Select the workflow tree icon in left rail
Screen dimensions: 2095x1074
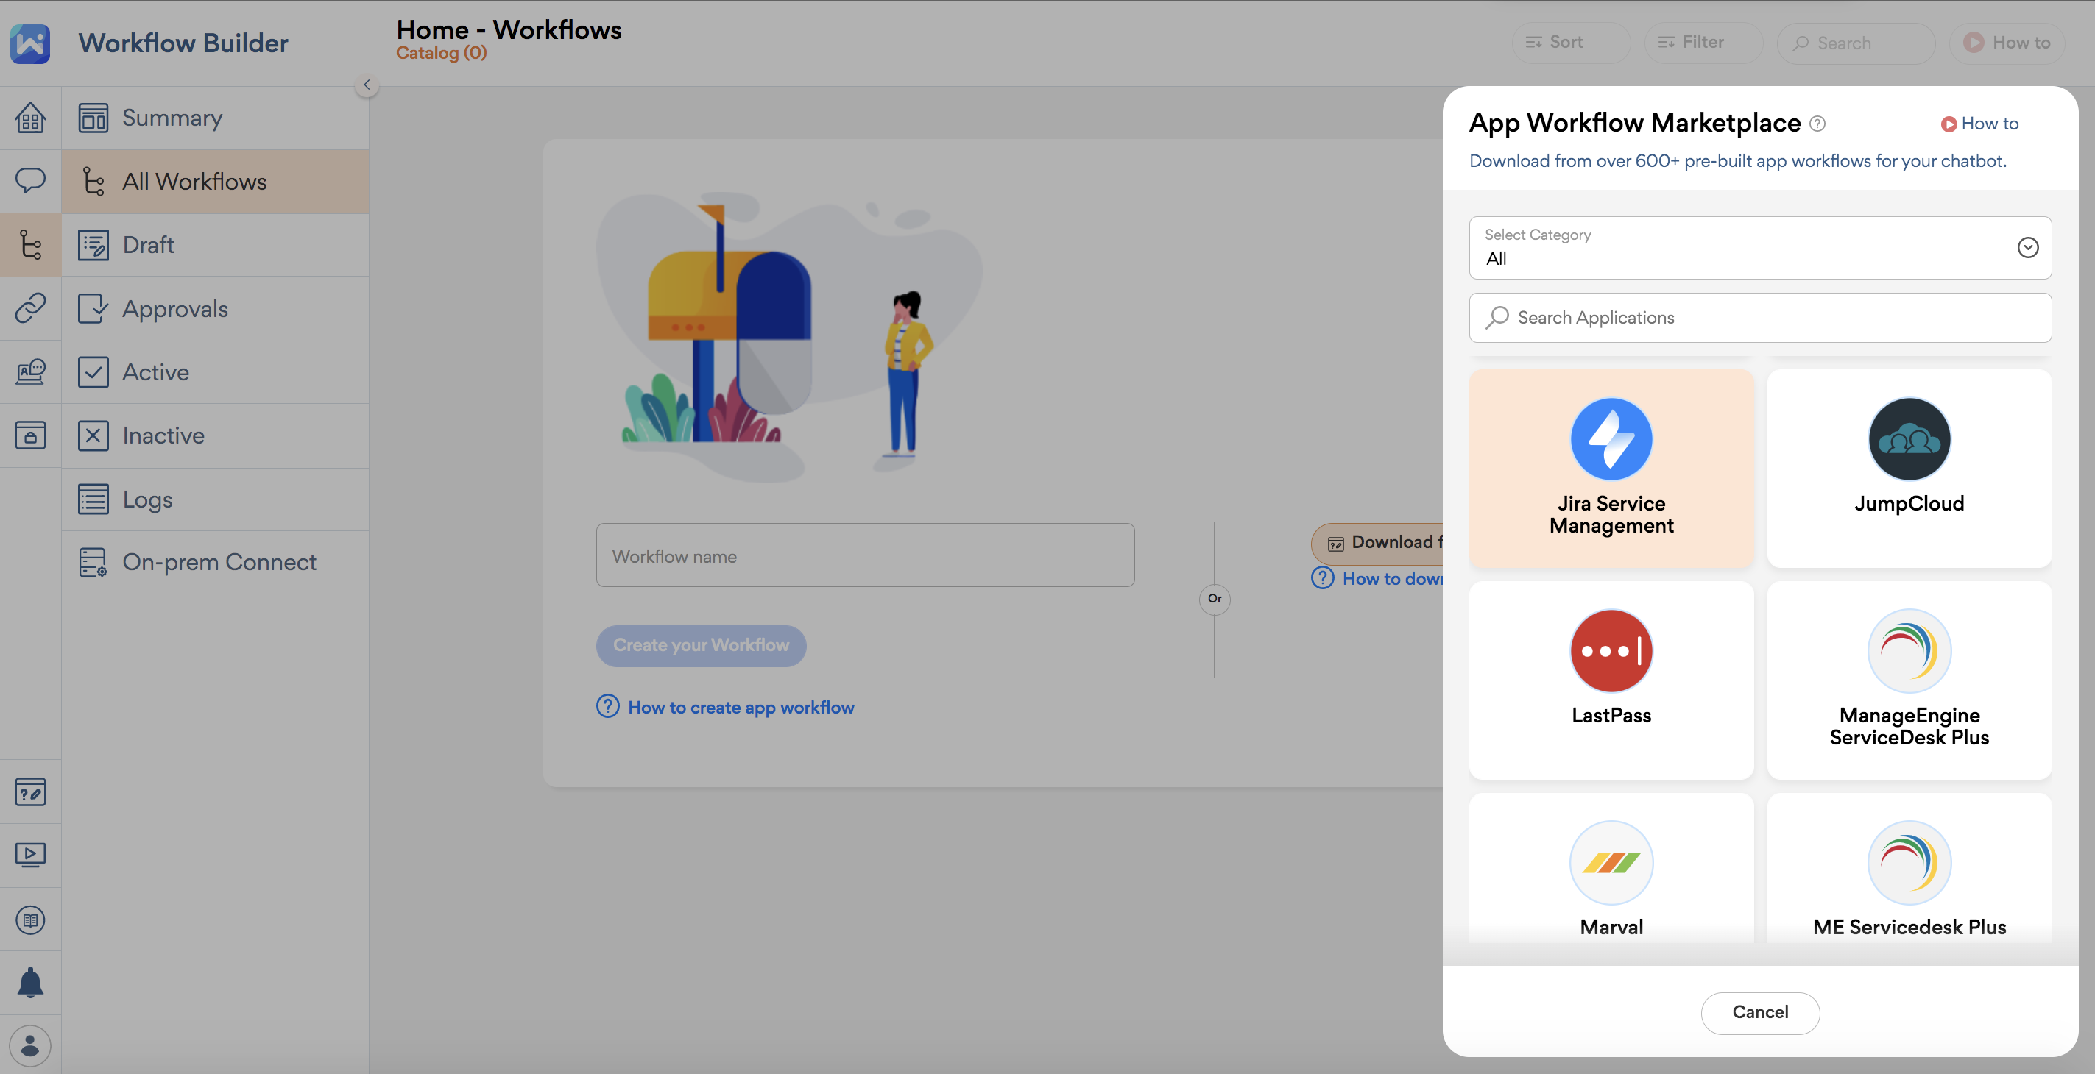(30, 245)
